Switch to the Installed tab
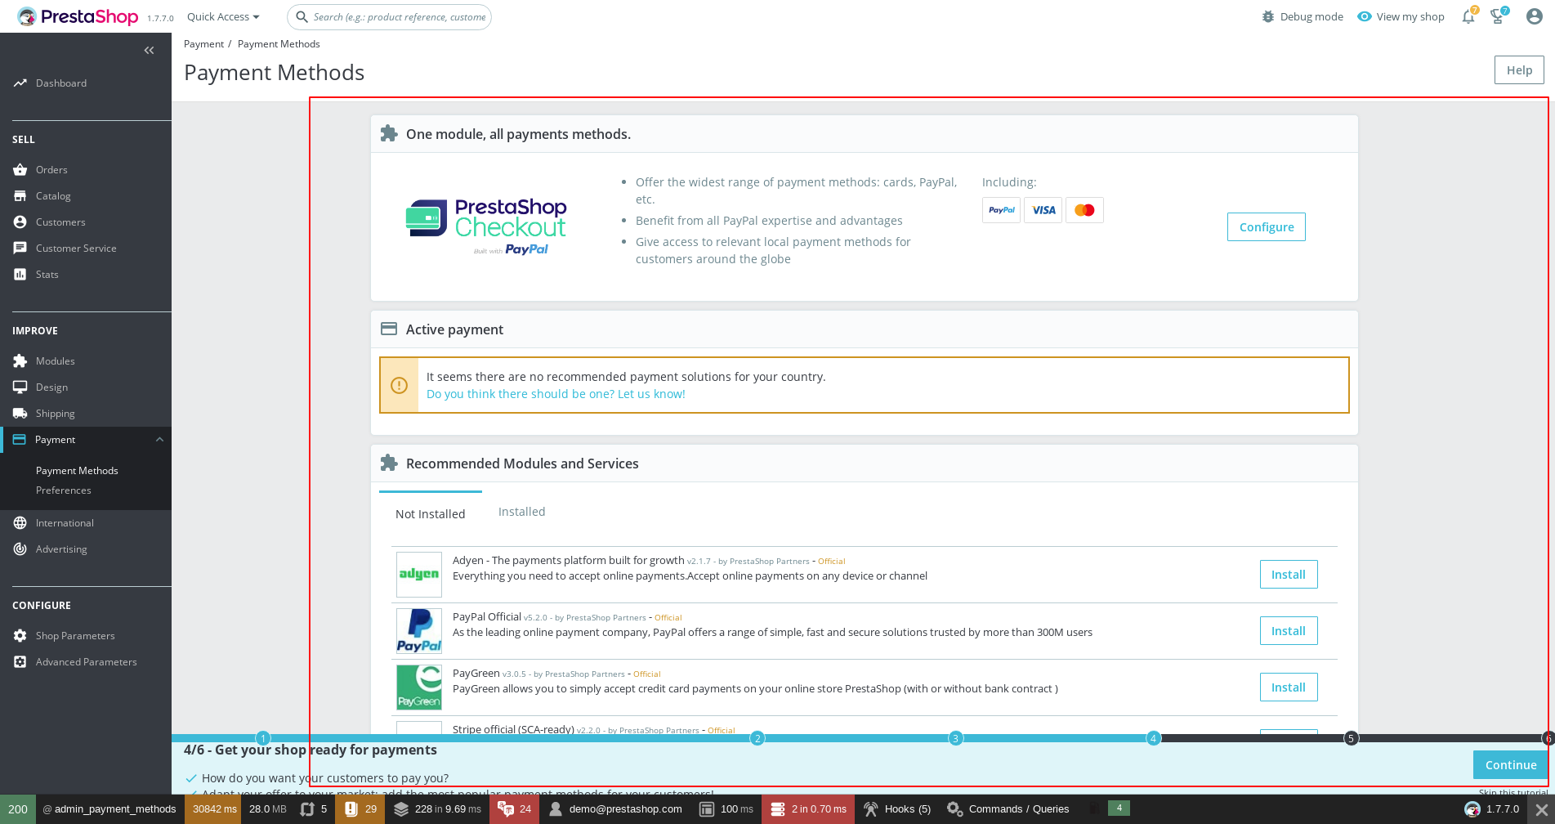The image size is (1555, 824). point(521,511)
